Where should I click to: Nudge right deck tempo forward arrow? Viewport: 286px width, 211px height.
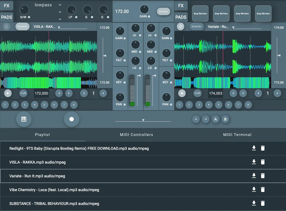(243, 93)
